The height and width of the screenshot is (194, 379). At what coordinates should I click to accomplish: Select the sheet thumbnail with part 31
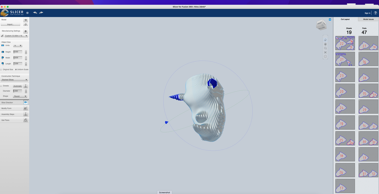[x=368, y=170]
